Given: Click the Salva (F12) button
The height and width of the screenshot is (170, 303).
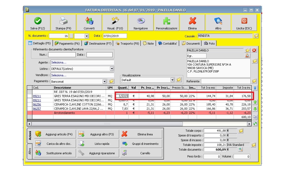Looking at the screenshot, I should (38, 23).
